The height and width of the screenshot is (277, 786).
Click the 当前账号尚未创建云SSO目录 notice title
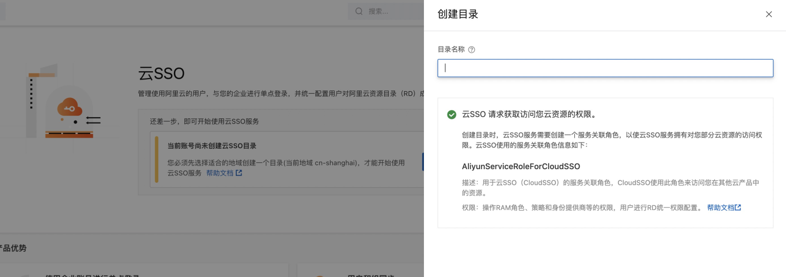212,146
